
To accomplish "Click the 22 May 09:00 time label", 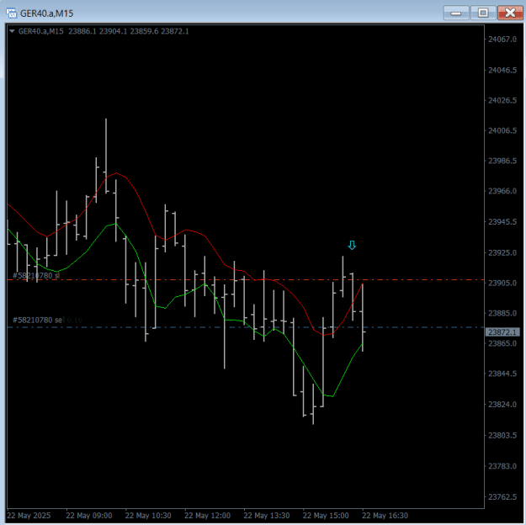I will pos(89,516).
